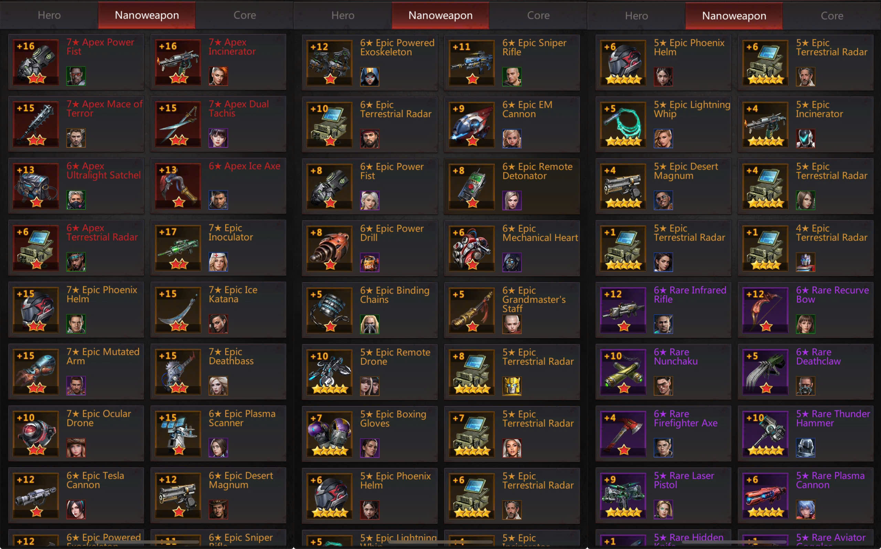Select Nanoweapon tab in the middle panel

440,15
